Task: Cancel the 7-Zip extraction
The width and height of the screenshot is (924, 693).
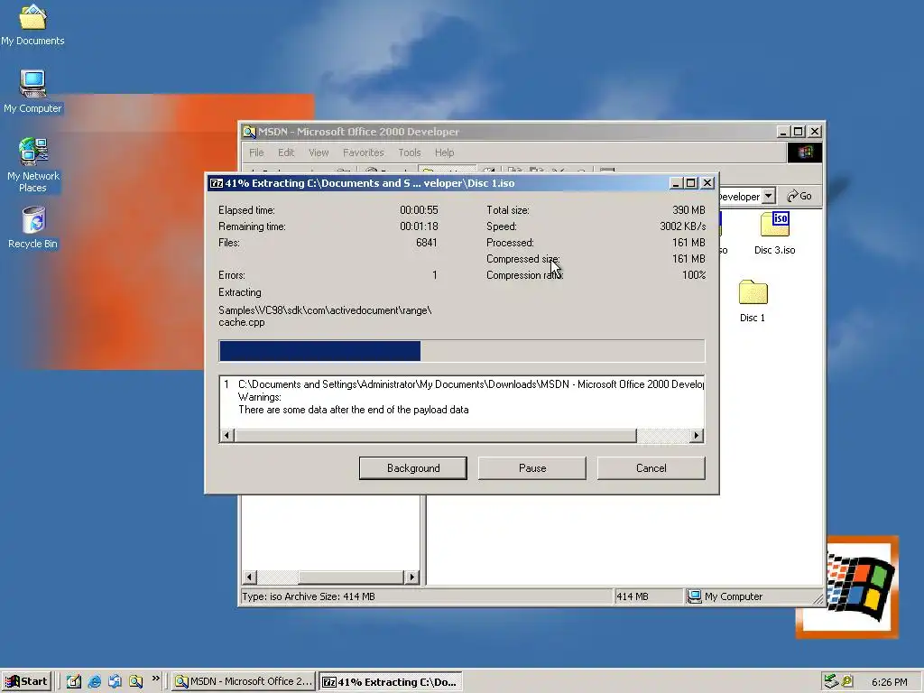Action: (651, 468)
